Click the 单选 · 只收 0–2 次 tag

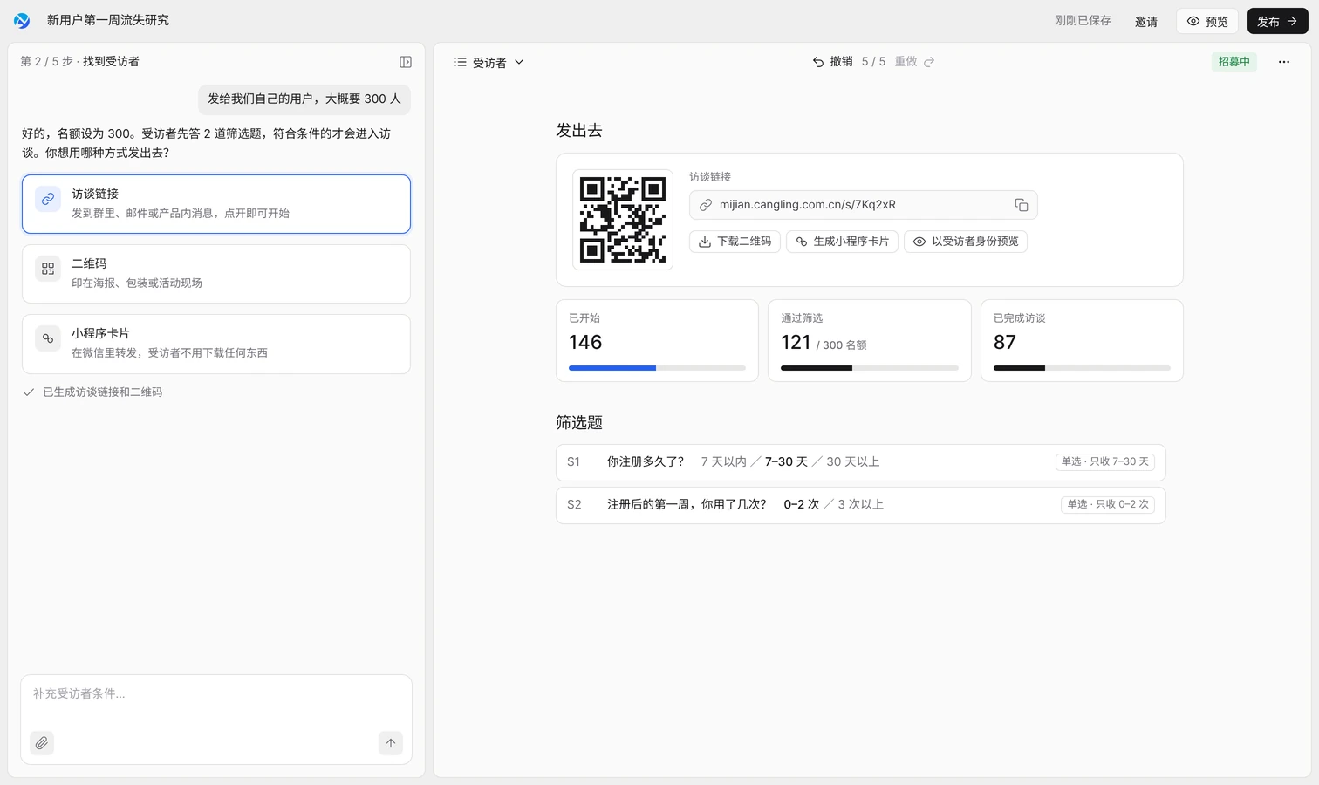[1108, 504]
